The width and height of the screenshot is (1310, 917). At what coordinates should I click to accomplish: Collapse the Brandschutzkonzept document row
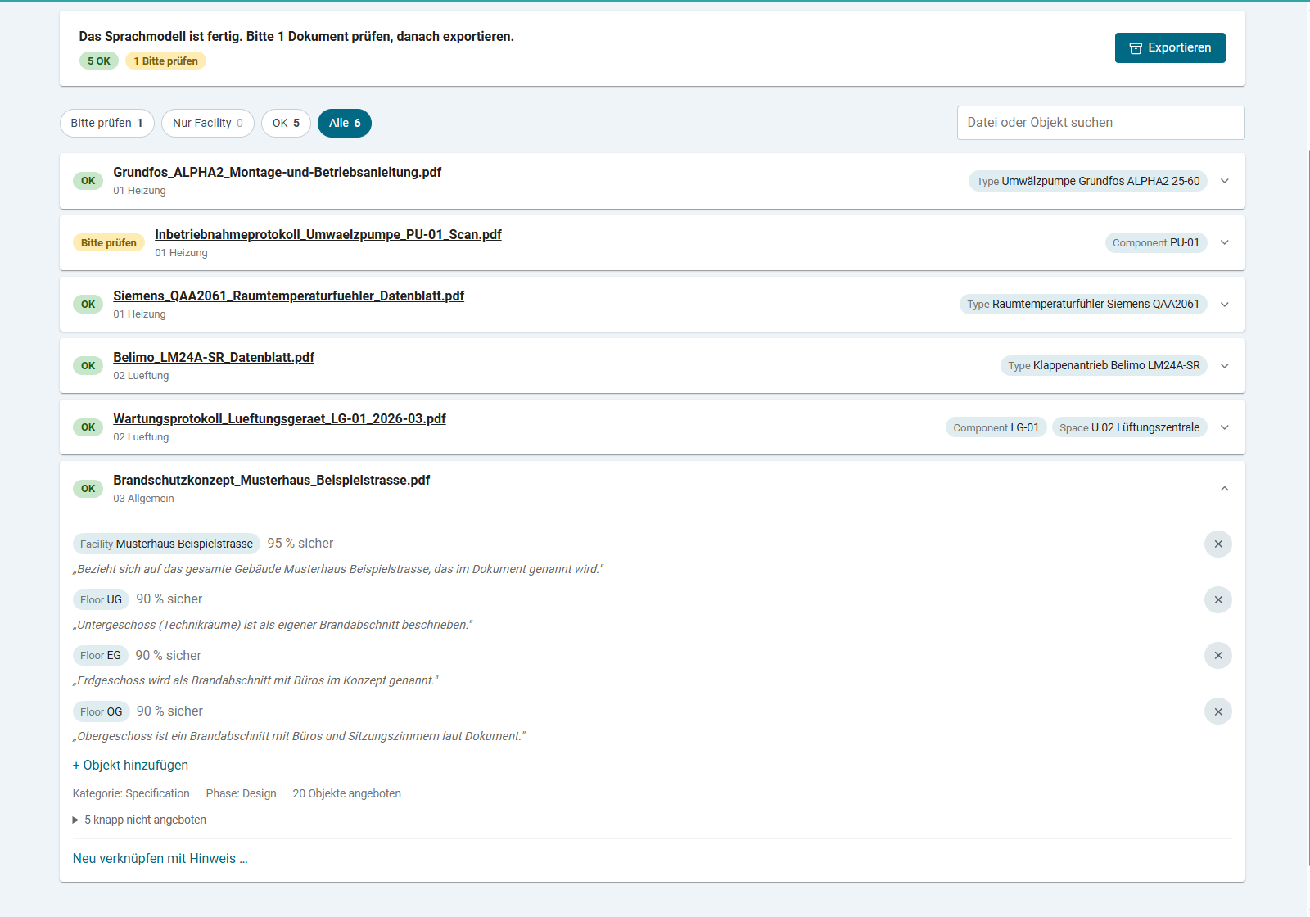click(x=1225, y=489)
